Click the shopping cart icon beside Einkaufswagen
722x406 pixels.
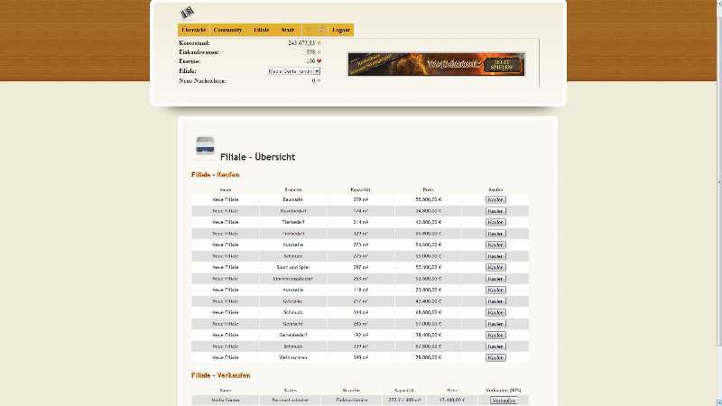tap(319, 52)
